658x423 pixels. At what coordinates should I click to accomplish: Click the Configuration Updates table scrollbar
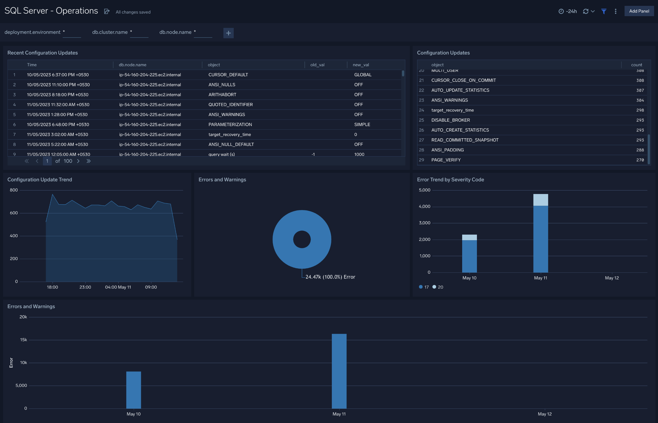[x=649, y=149]
